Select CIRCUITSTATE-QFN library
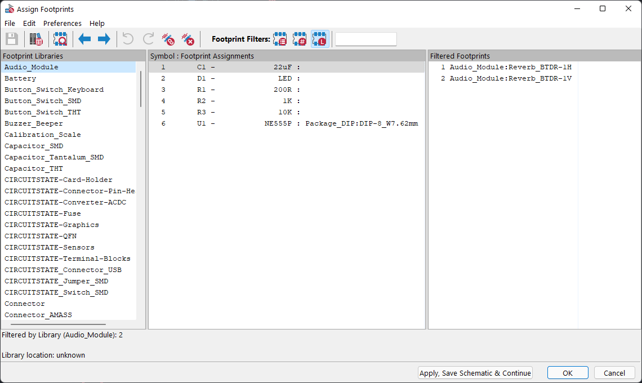Image resolution: width=642 pixels, height=383 pixels. point(68,236)
